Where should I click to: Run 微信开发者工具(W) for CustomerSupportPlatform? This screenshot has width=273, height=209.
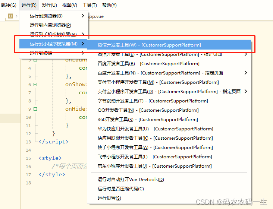click(169, 45)
